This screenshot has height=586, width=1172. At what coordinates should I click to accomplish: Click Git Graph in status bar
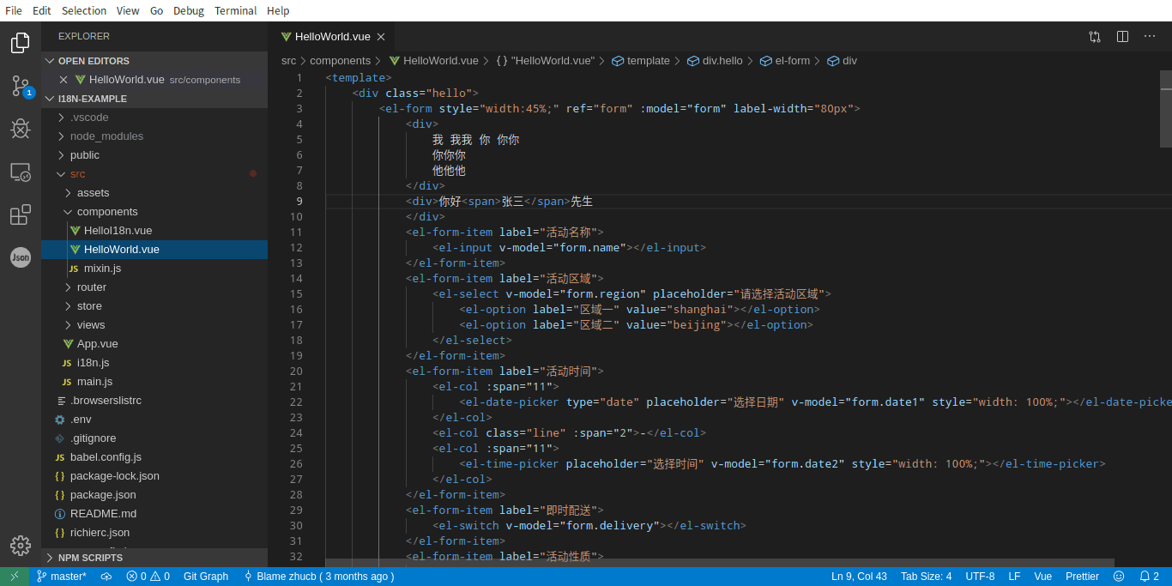coord(206,577)
